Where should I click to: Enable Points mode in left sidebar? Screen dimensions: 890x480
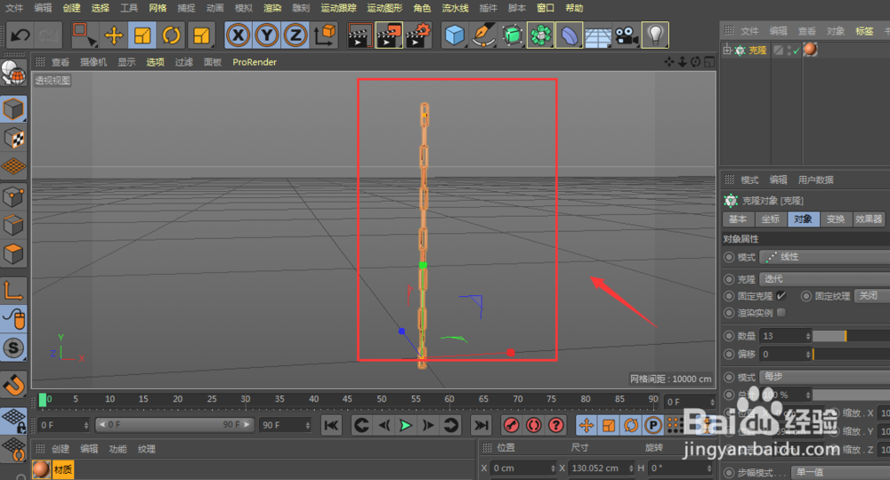click(13, 196)
